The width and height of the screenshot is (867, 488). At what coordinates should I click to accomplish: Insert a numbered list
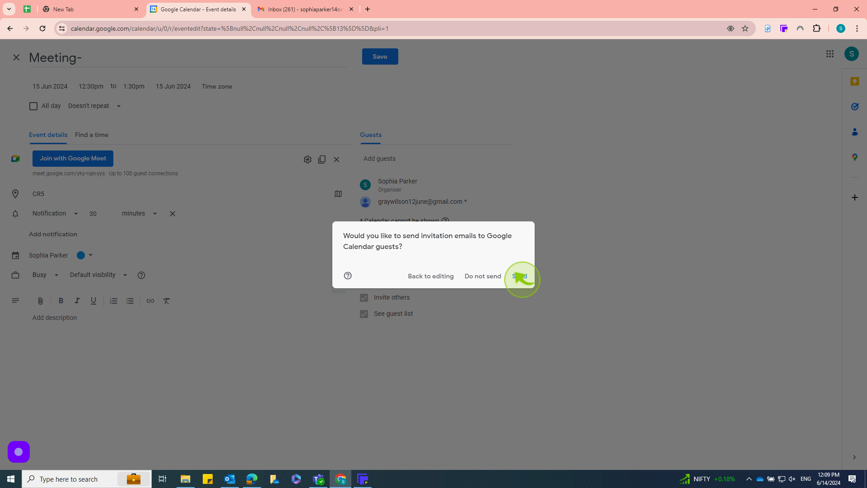point(114,301)
